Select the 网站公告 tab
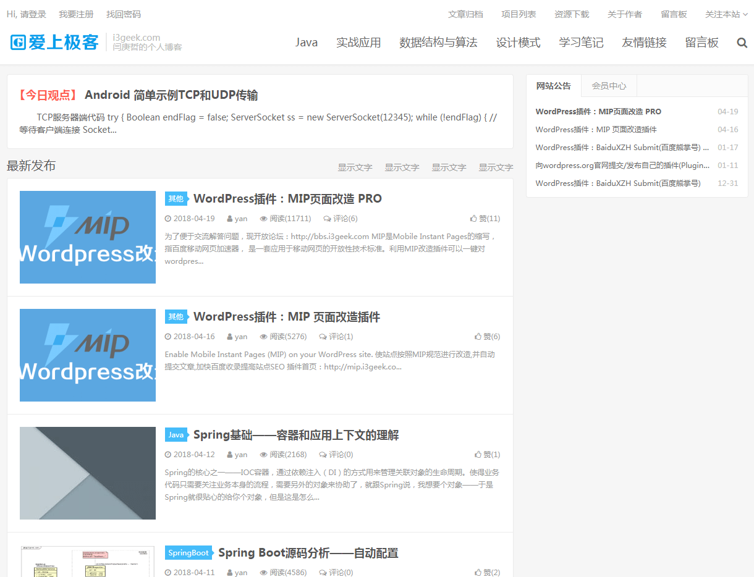The image size is (754, 577). tap(554, 86)
